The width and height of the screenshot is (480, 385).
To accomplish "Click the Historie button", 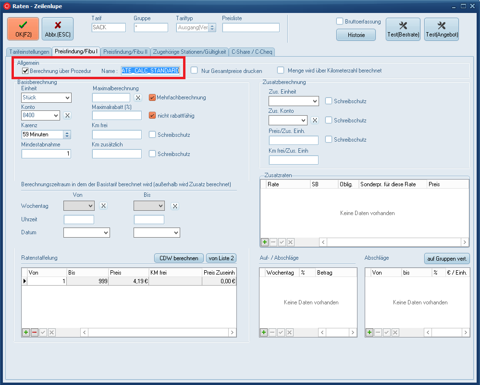I will coord(356,35).
